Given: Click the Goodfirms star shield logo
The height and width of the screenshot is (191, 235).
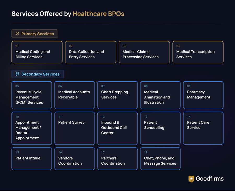Looking at the screenshot, I should tap(191, 179).
